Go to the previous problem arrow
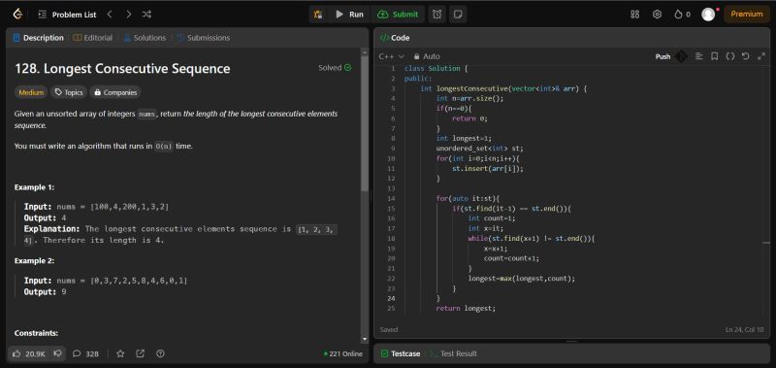 (x=110, y=15)
